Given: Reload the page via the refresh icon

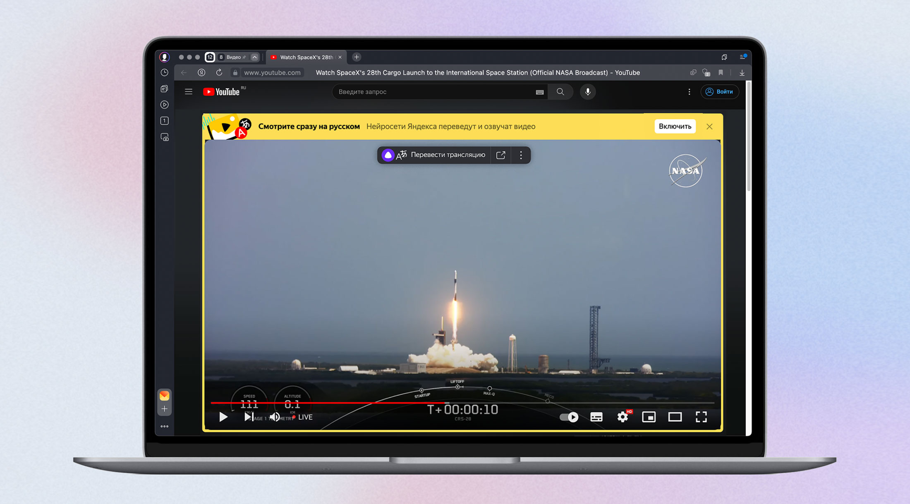Looking at the screenshot, I should pos(219,72).
